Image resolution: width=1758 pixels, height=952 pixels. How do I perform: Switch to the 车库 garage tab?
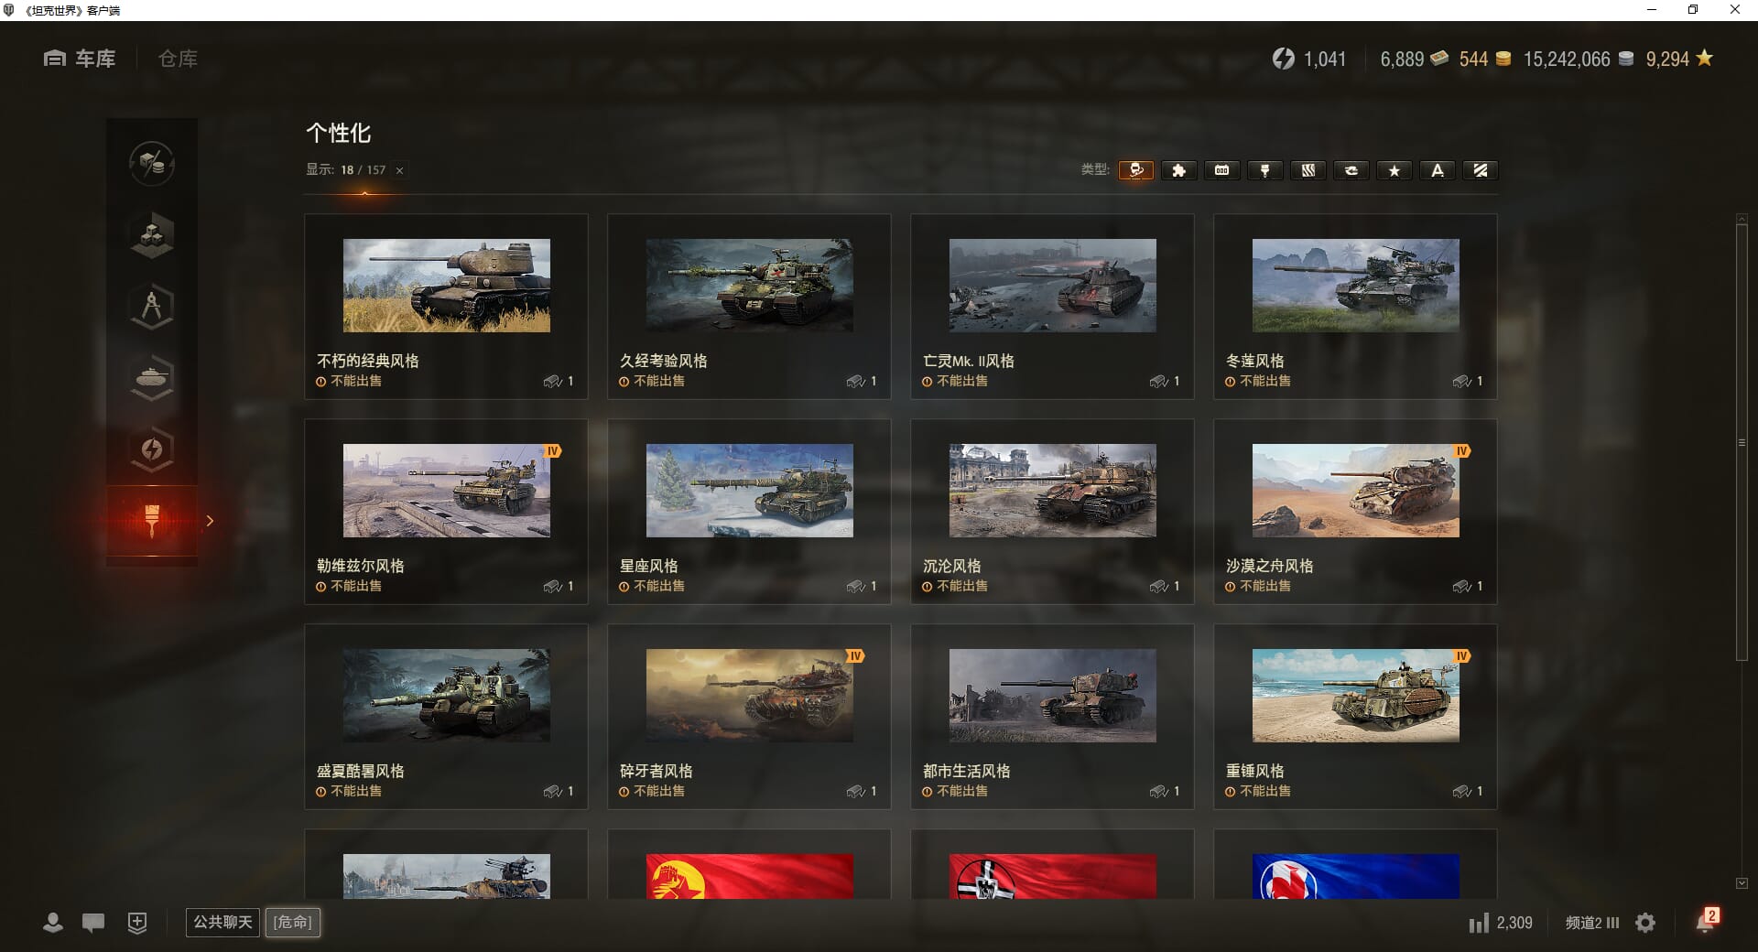coord(81,59)
